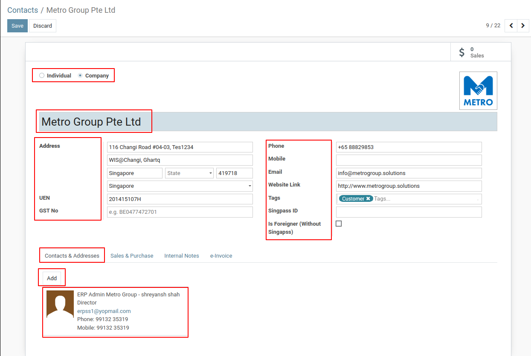Screen dimensions: 531x356
Task: Click ERP Admin Metro Group contact name
Action: click(128, 294)
